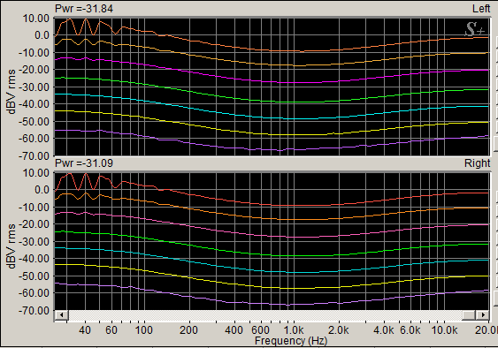Select the Pwr =-31.84 readout
Screen dimensions: 498x348
pyautogui.click(x=84, y=9)
